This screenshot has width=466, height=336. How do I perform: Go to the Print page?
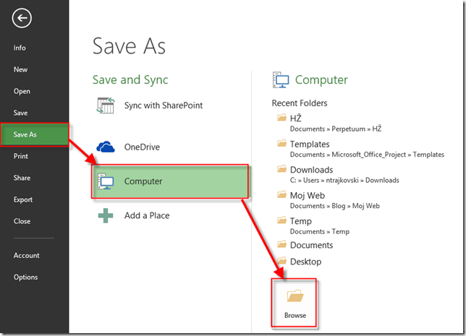(x=21, y=156)
